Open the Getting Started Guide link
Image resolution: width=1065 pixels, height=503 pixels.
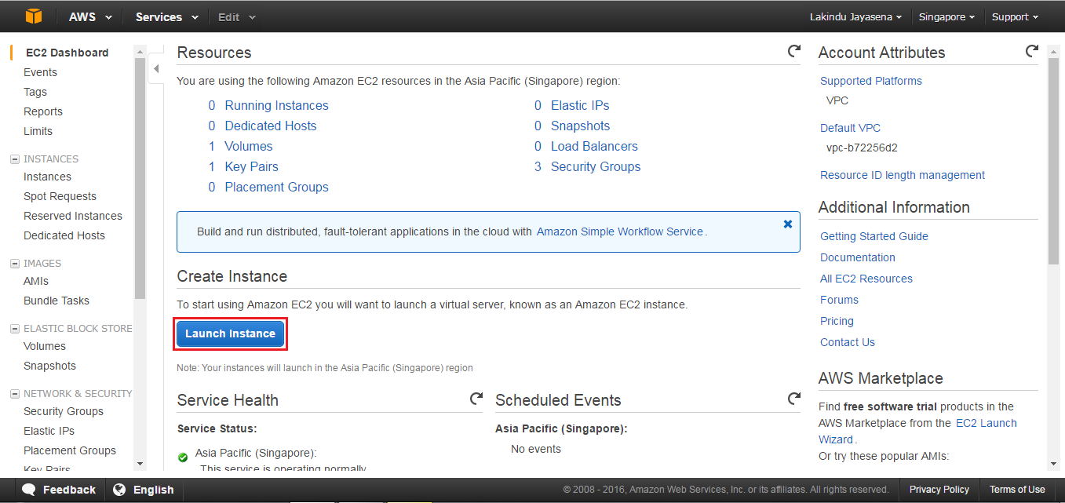click(874, 236)
